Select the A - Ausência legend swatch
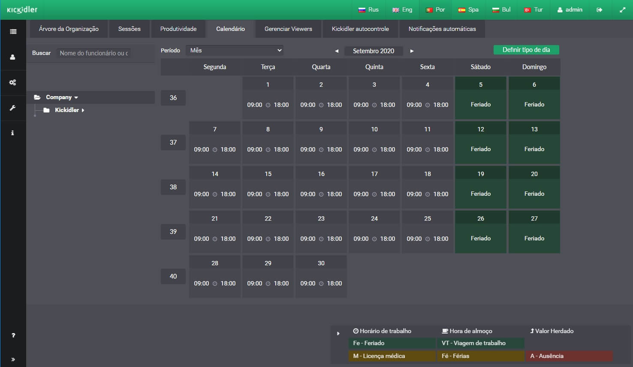Screen dimensions: 633x367 [569, 356]
